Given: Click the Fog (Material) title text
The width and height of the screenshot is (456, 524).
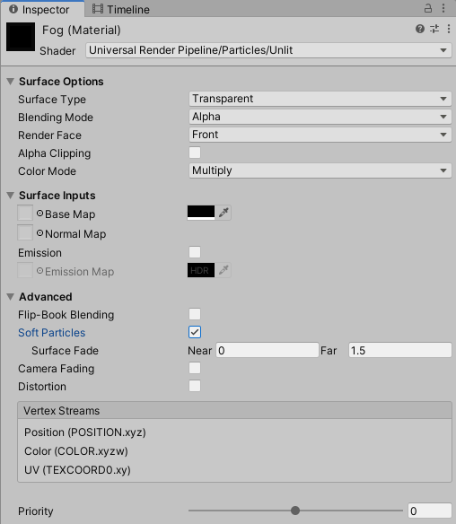Looking at the screenshot, I should click(82, 31).
